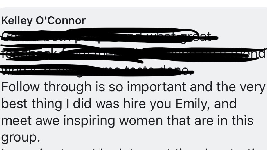
Task: Click the word "Follow" starting the comment
Action: 20,87
